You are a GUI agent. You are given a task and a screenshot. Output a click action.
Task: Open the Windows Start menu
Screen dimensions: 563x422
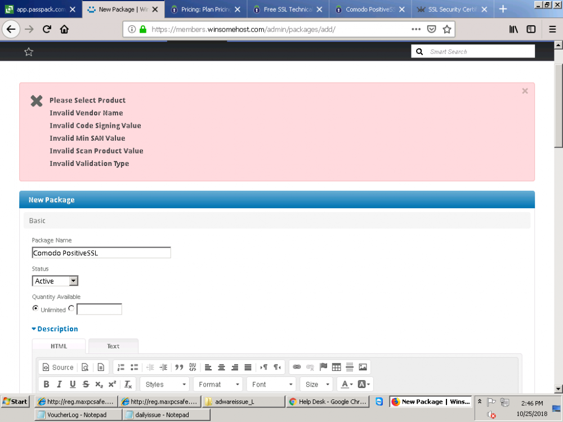(x=15, y=402)
